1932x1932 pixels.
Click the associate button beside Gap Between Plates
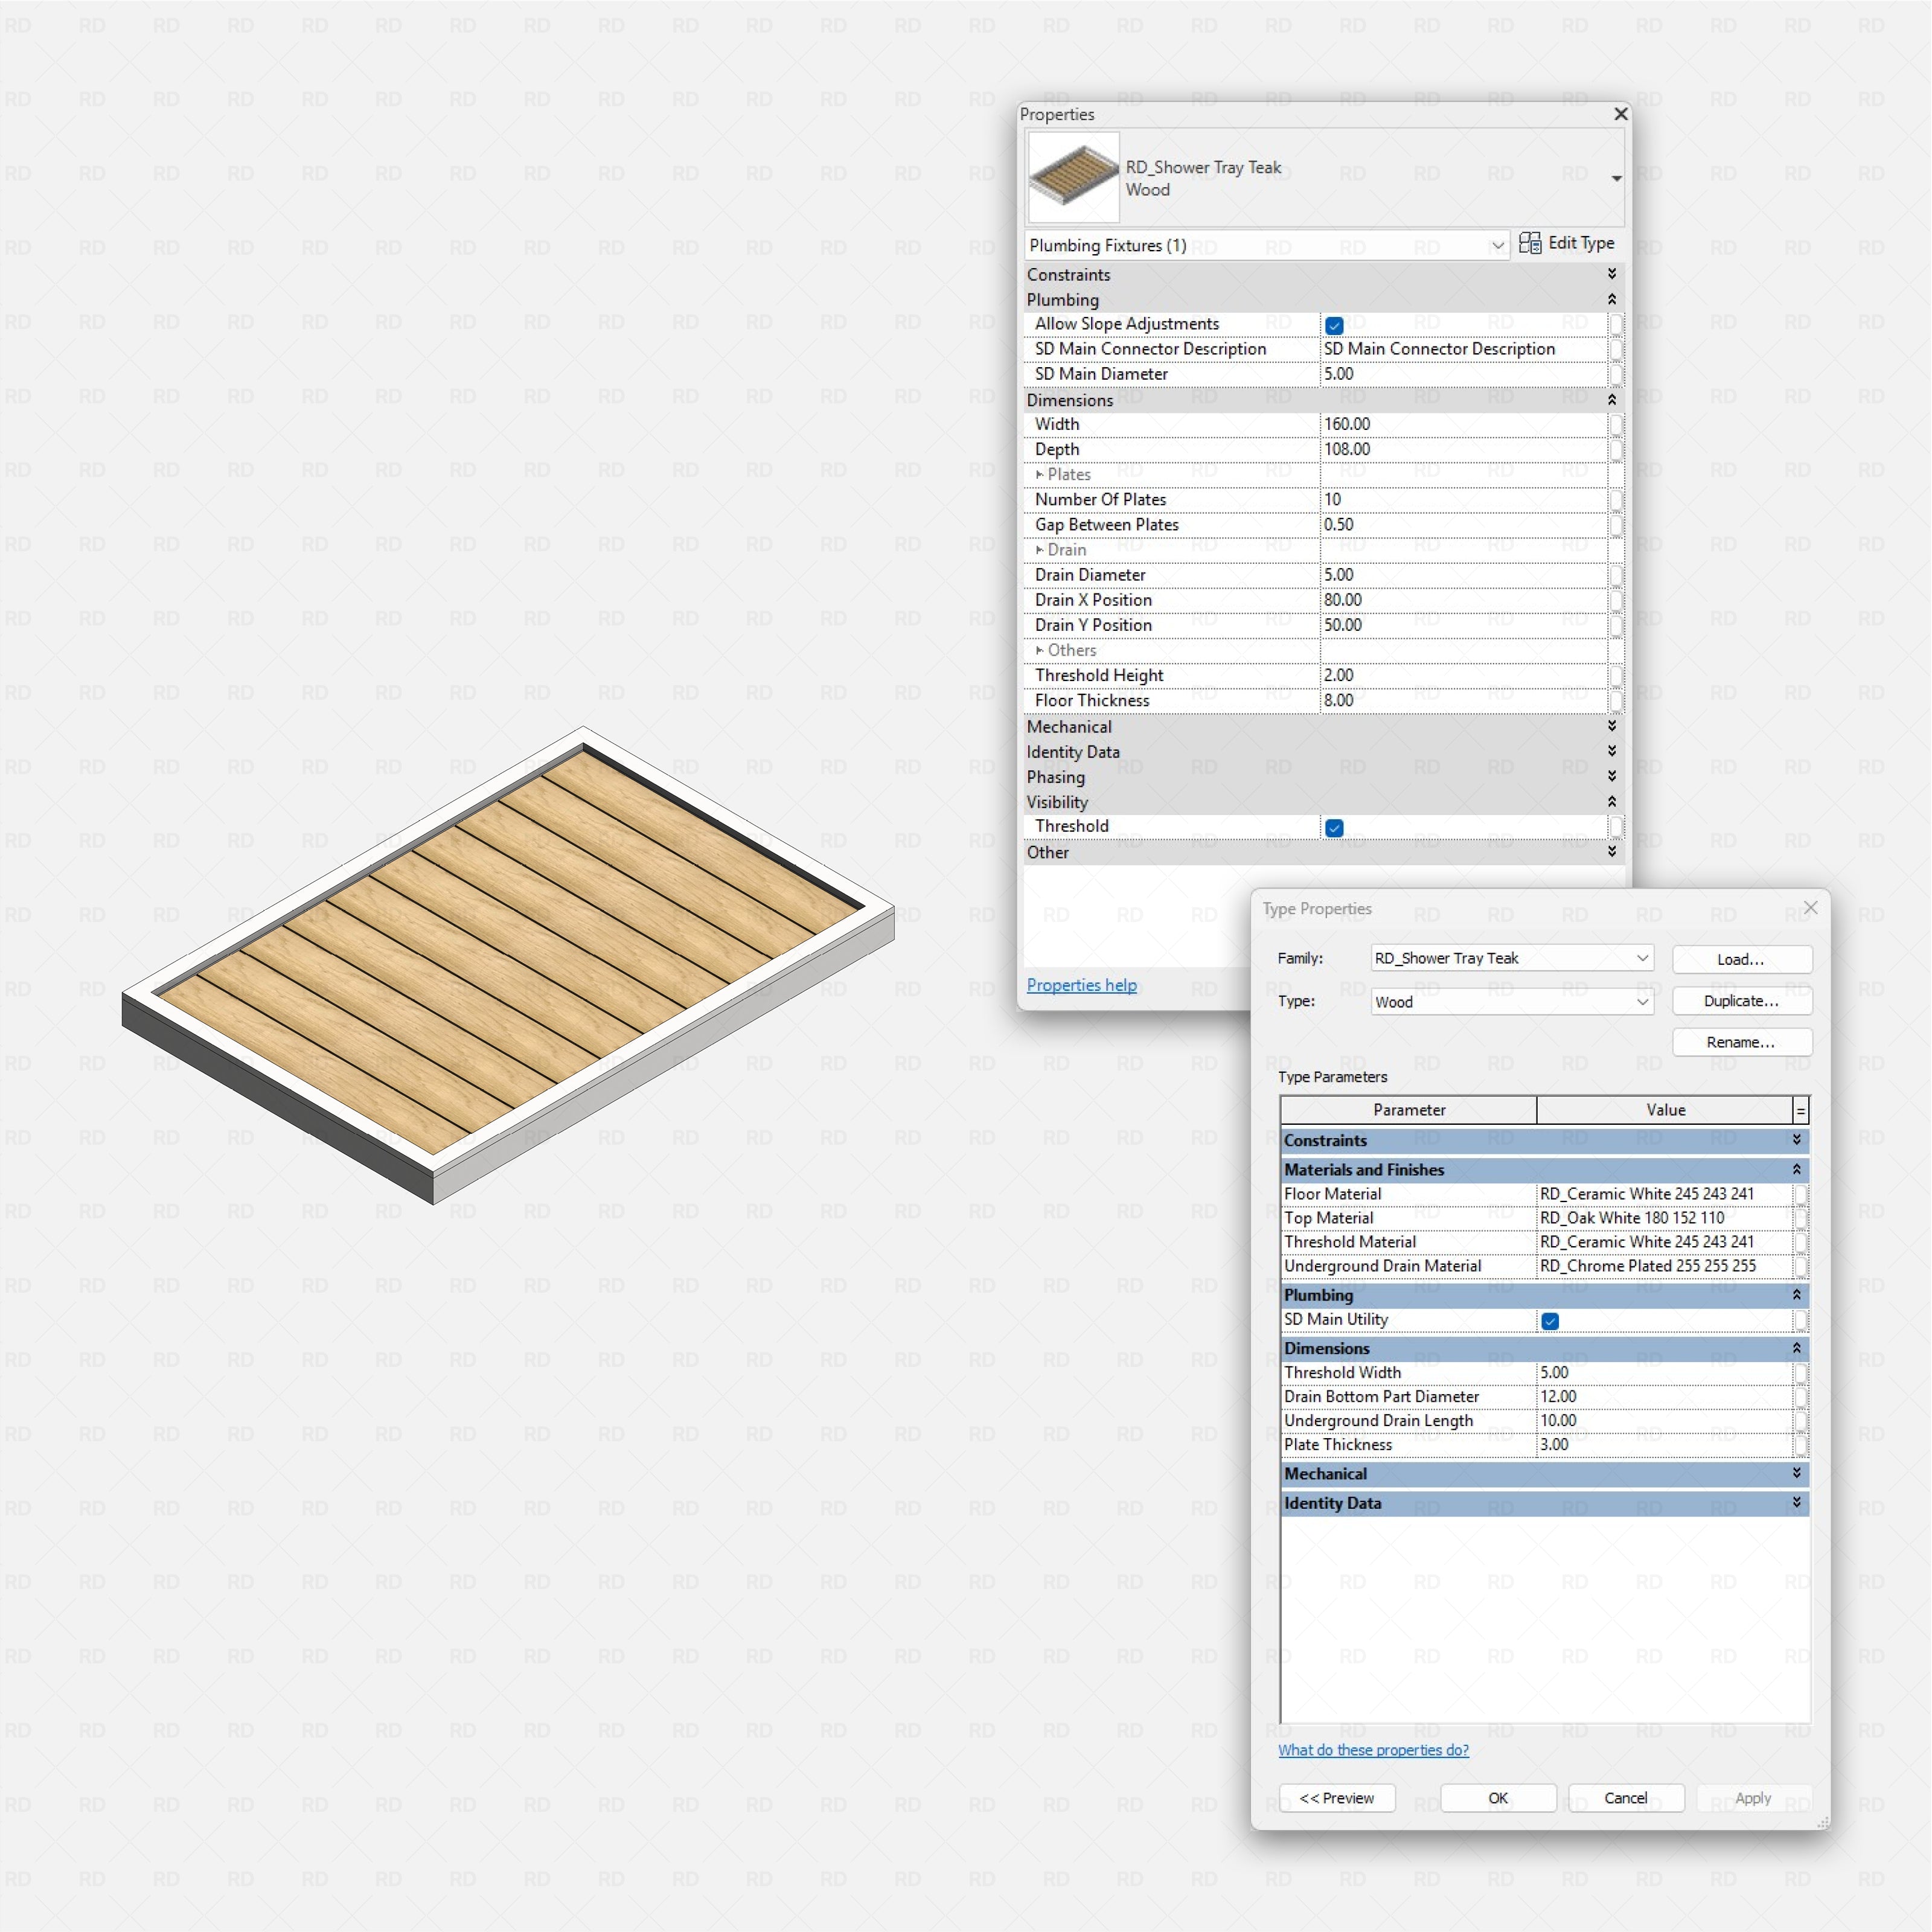1616,524
